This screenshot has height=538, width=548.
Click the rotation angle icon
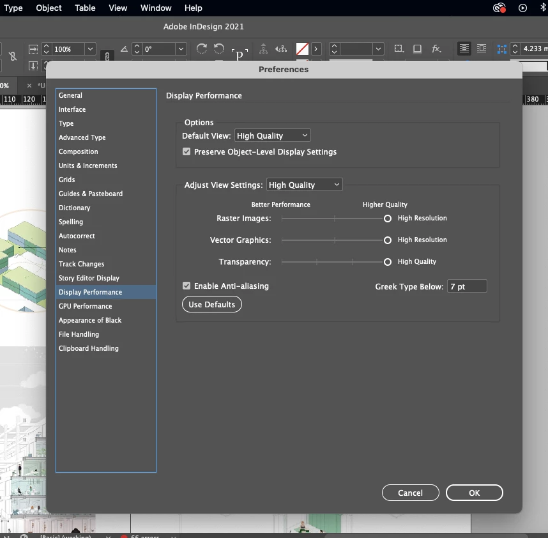click(x=124, y=49)
